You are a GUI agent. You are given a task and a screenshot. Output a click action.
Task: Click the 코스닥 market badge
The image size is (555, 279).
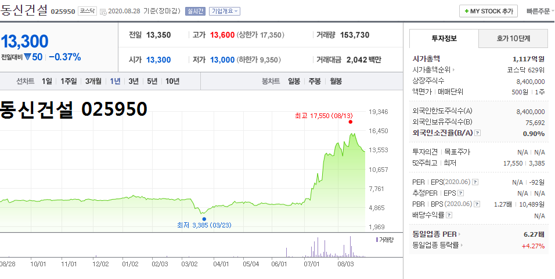pyautogui.click(x=87, y=11)
